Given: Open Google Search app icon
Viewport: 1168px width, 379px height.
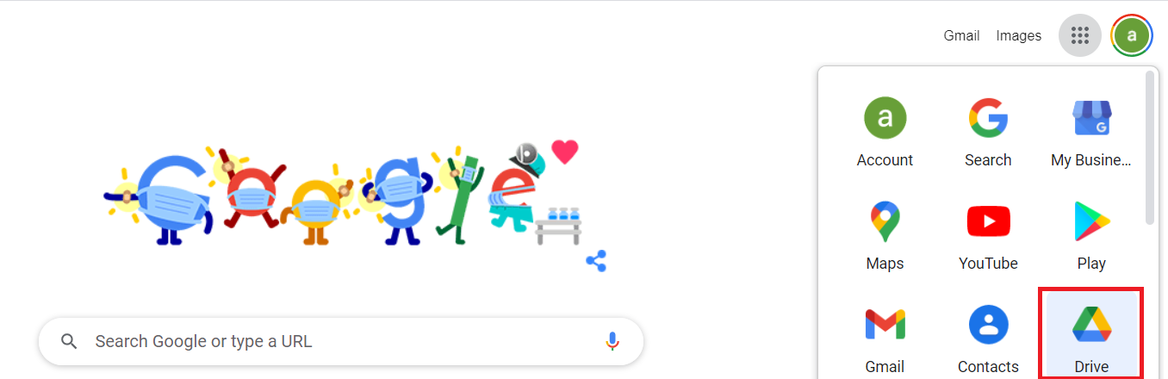Looking at the screenshot, I should point(988,131).
